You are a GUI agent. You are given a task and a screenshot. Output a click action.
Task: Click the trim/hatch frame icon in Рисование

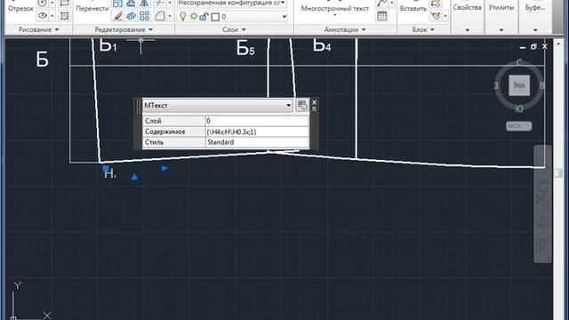(x=65, y=16)
